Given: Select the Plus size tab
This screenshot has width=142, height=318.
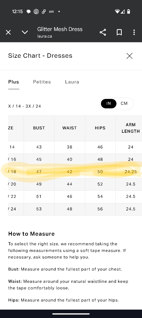Looking at the screenshot, I should click(14, 82).
